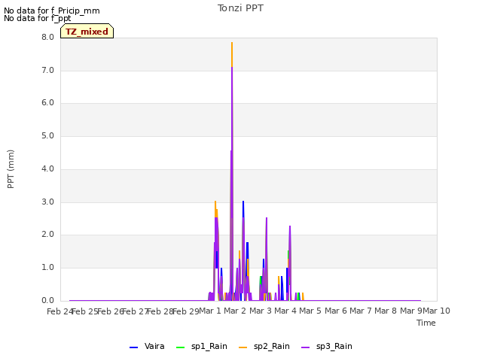Click 'No data for f_ppt' message
Screen dimensions: 482x361
point(37,18)
